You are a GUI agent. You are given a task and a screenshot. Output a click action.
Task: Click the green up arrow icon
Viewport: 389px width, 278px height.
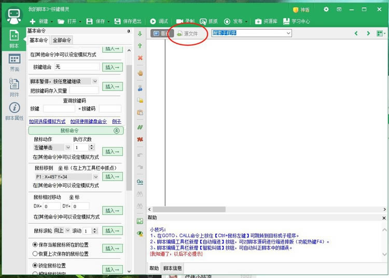pos(140,46)
